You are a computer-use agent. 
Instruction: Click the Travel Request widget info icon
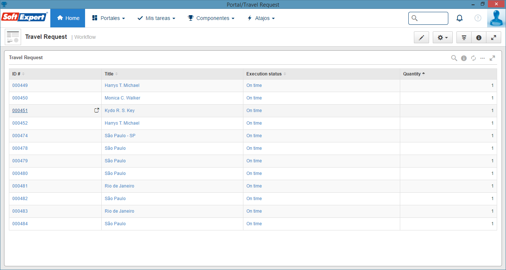(x=464, y=58)
